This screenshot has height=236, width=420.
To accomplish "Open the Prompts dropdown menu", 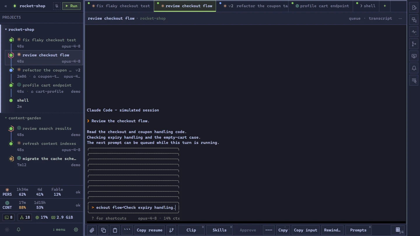I will pos(358,230).
